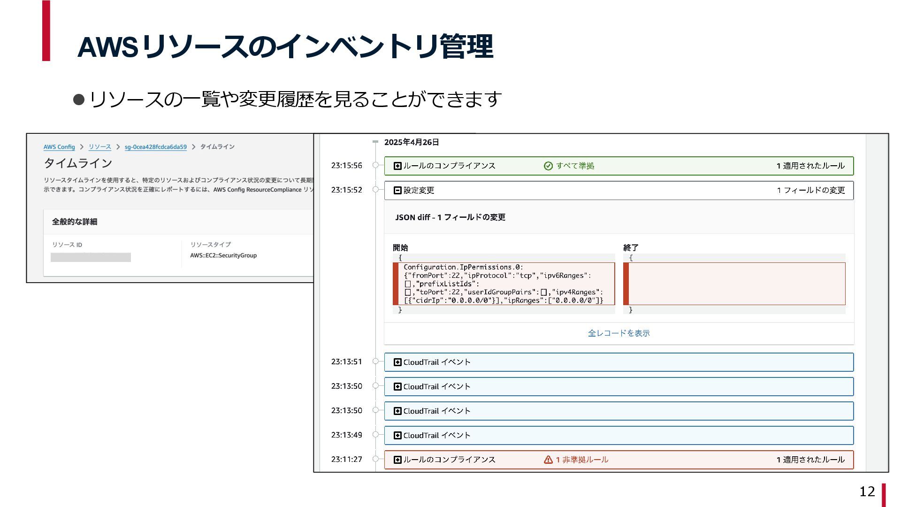Click the redacted リソース ID field
Image resolution: width=901 pixels, height=507 pixels.
click(x=91, y=257)
